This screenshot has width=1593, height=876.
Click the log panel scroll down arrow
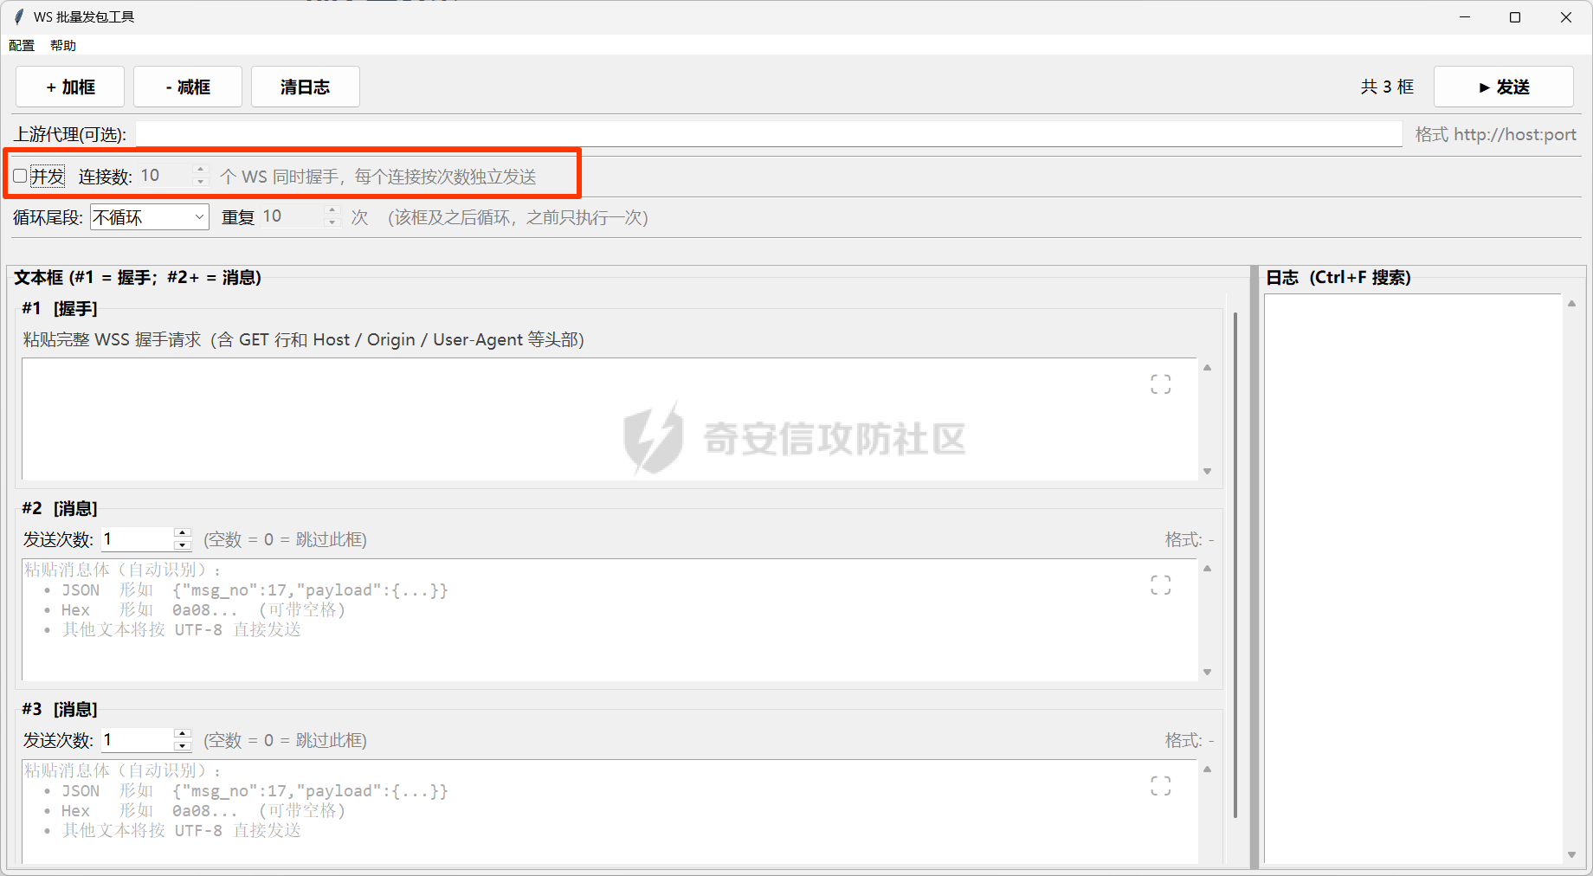pos(1571,855)
